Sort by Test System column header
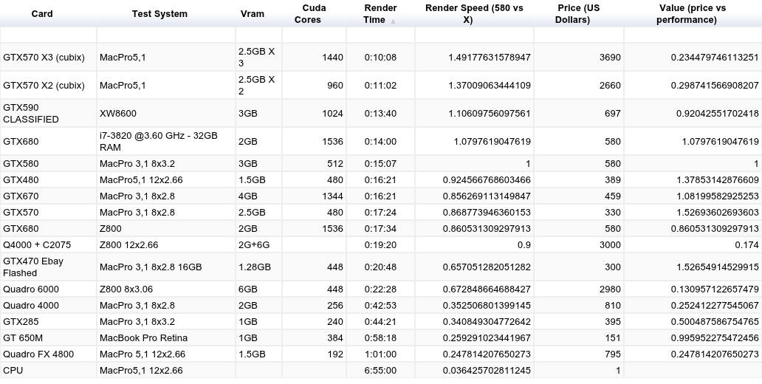 (x=160, y=13)
